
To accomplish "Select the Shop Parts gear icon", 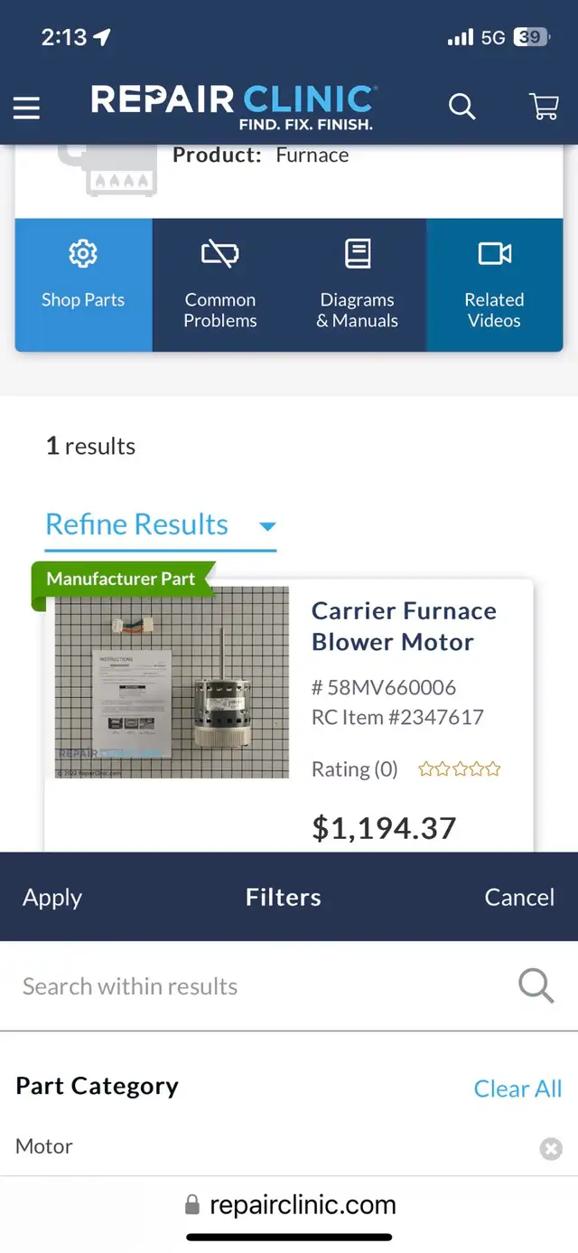I will [x=83, y=254].
